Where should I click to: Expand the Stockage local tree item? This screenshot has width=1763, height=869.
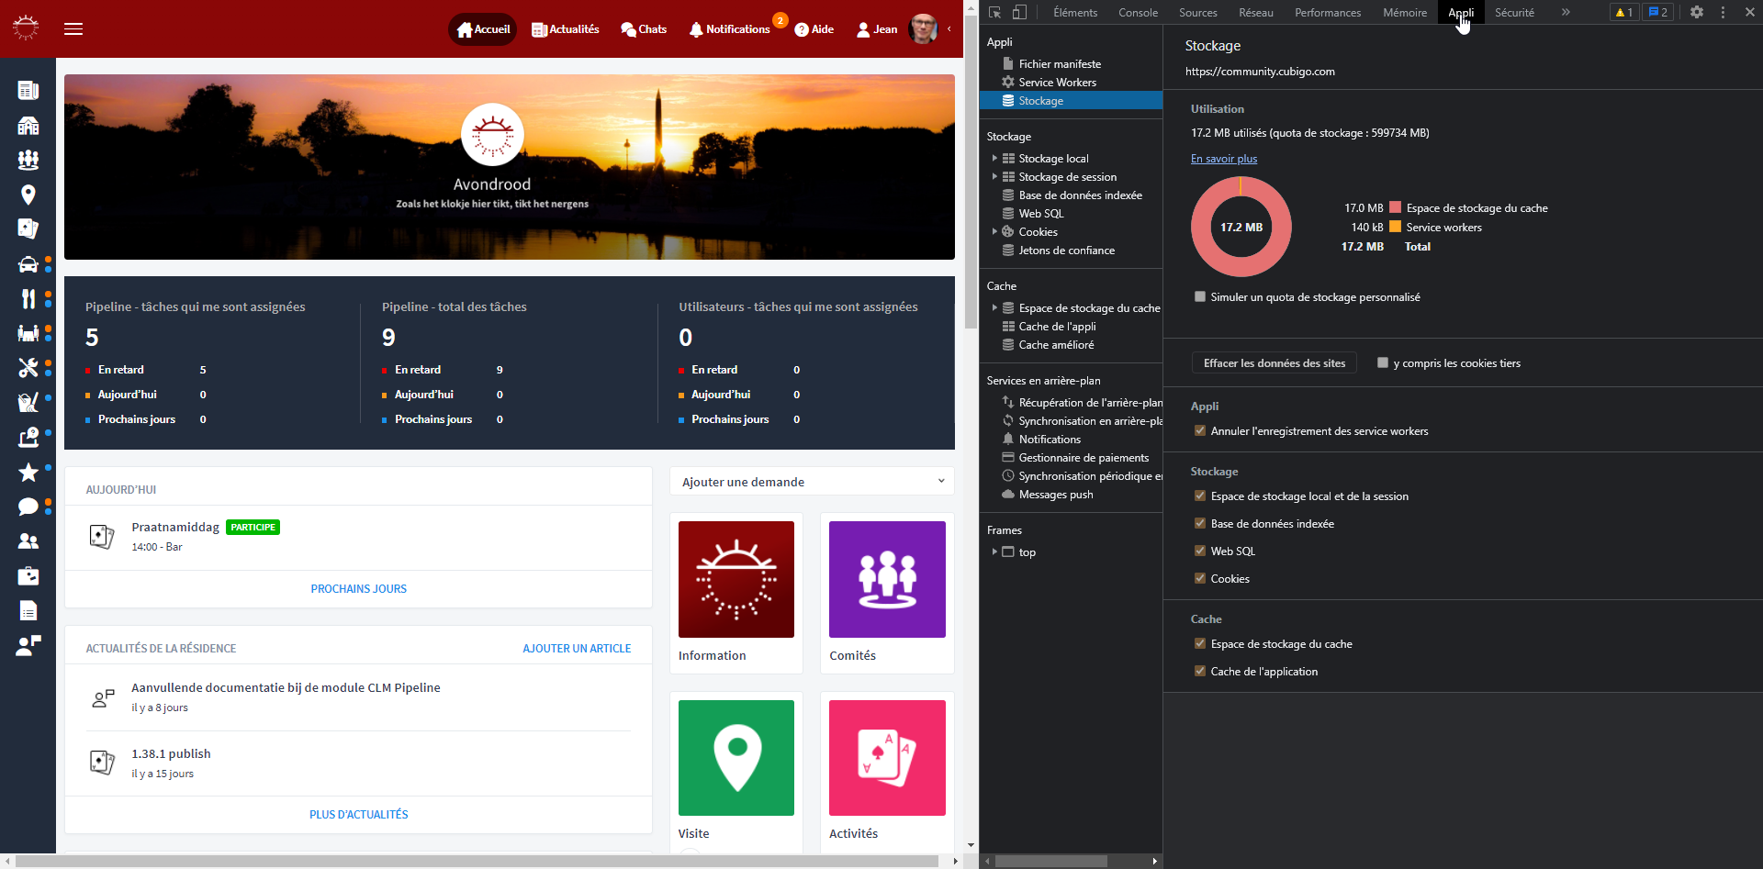point(994,159)
